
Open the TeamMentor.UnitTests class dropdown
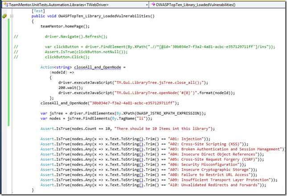tap(75, 5)
